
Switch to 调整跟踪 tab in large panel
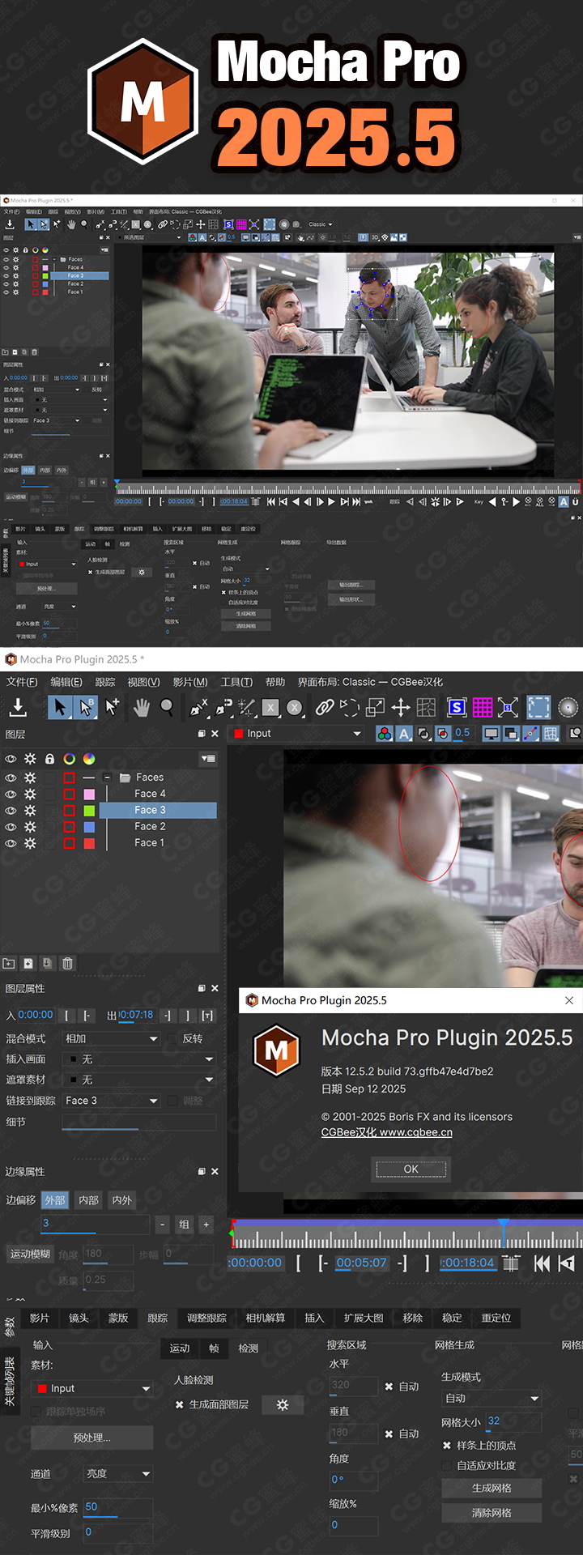point(206,1318)
